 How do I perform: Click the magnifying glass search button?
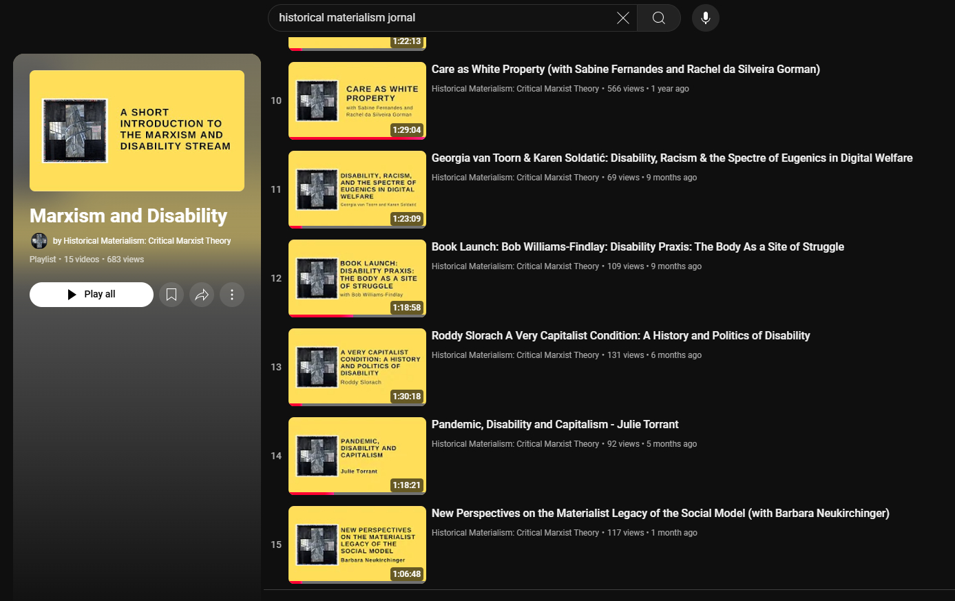659,18
